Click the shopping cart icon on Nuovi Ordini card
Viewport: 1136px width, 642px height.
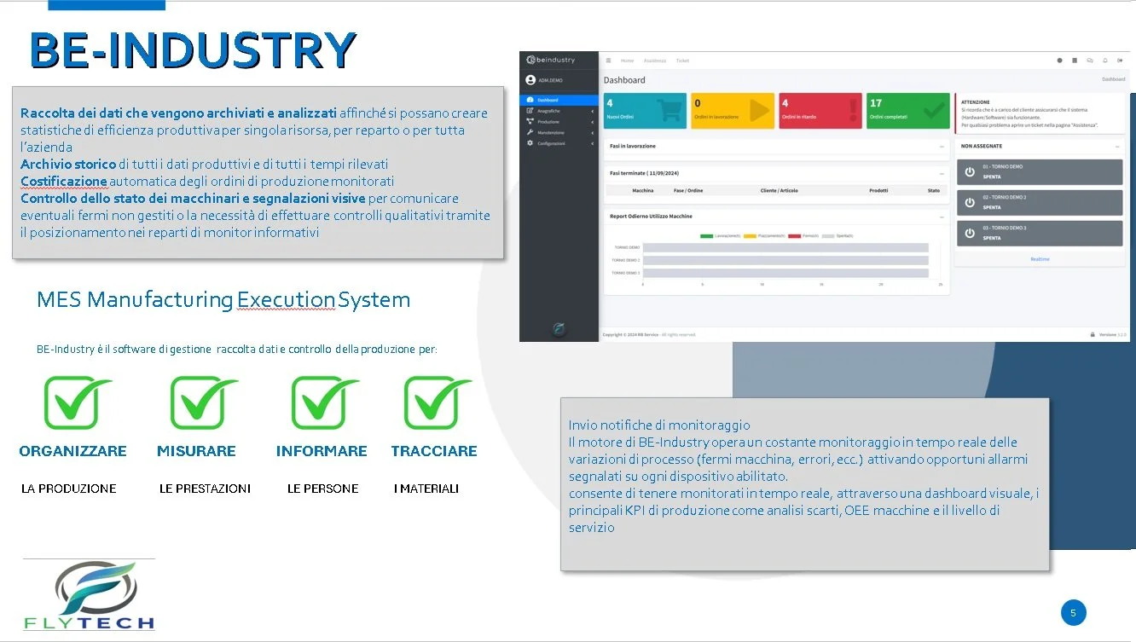point(671,111)
